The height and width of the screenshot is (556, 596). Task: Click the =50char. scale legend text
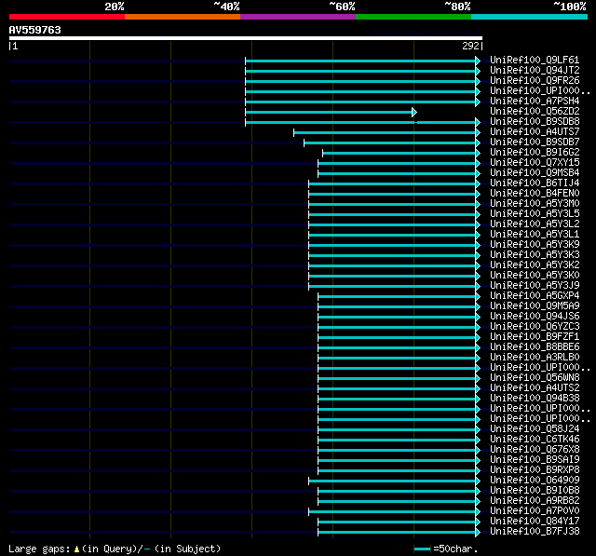click(455, 549)
